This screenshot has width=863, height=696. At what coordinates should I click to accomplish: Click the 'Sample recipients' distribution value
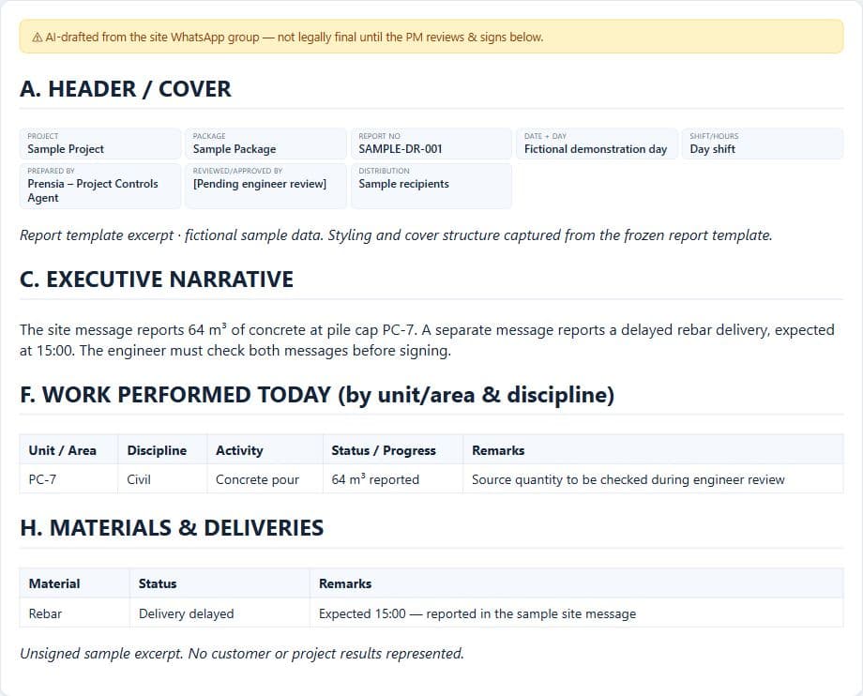pyautogui.click(x=403, y=184)
